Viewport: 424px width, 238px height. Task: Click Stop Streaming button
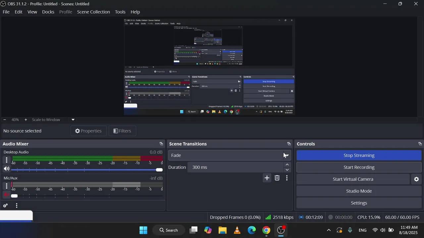(359, 155)
